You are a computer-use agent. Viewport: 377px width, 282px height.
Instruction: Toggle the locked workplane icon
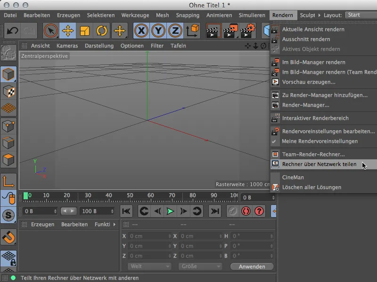pyautogui.click(x=8, y=258)
